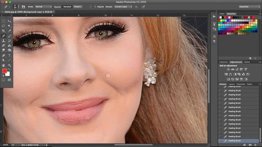Change the screen mode button

click(x=9, y=80)
